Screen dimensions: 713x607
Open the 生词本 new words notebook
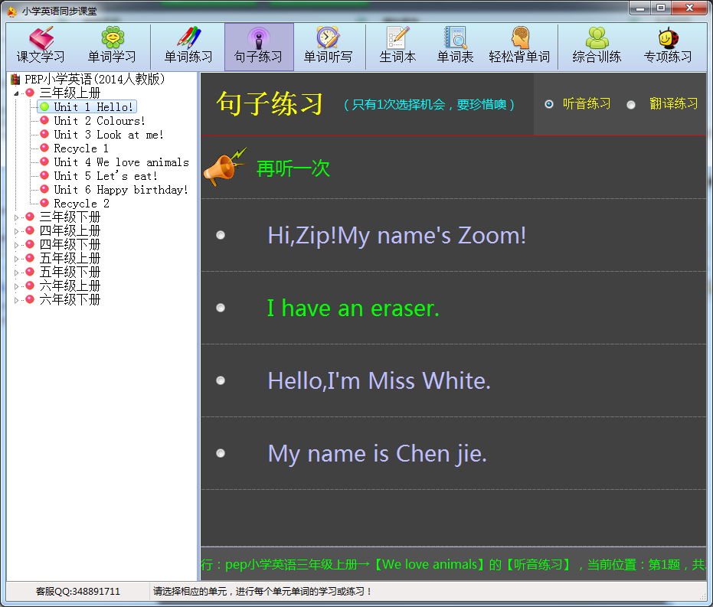click(x=397, y=46)
